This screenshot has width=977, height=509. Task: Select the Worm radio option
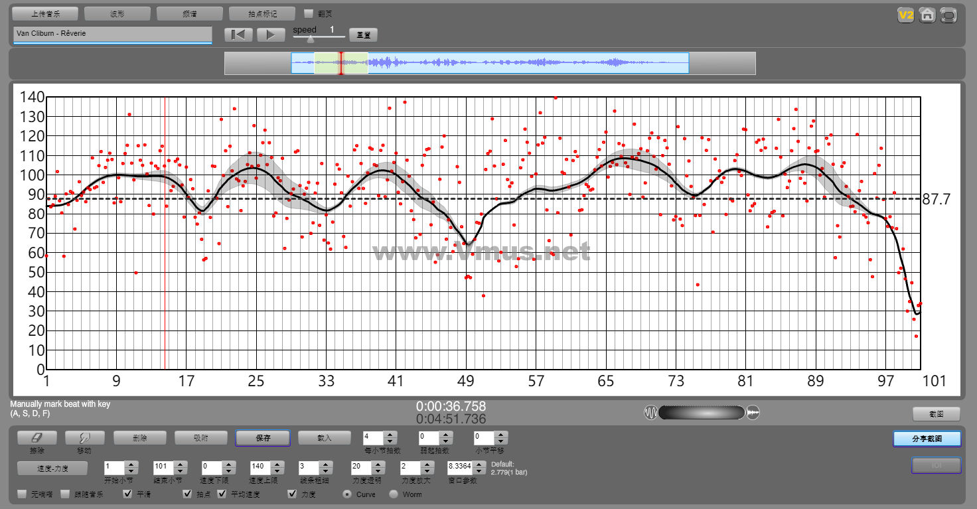click(x=394, y=494)
